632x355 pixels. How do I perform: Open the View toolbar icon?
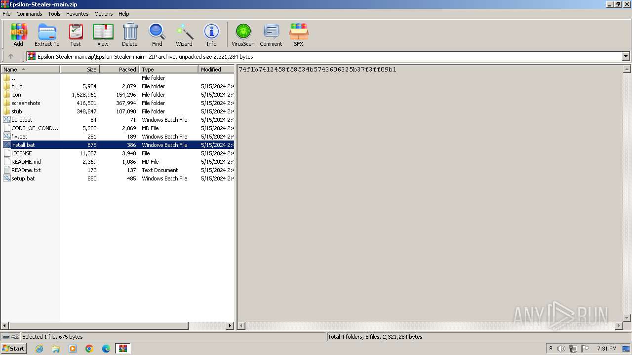coord(103,35)
